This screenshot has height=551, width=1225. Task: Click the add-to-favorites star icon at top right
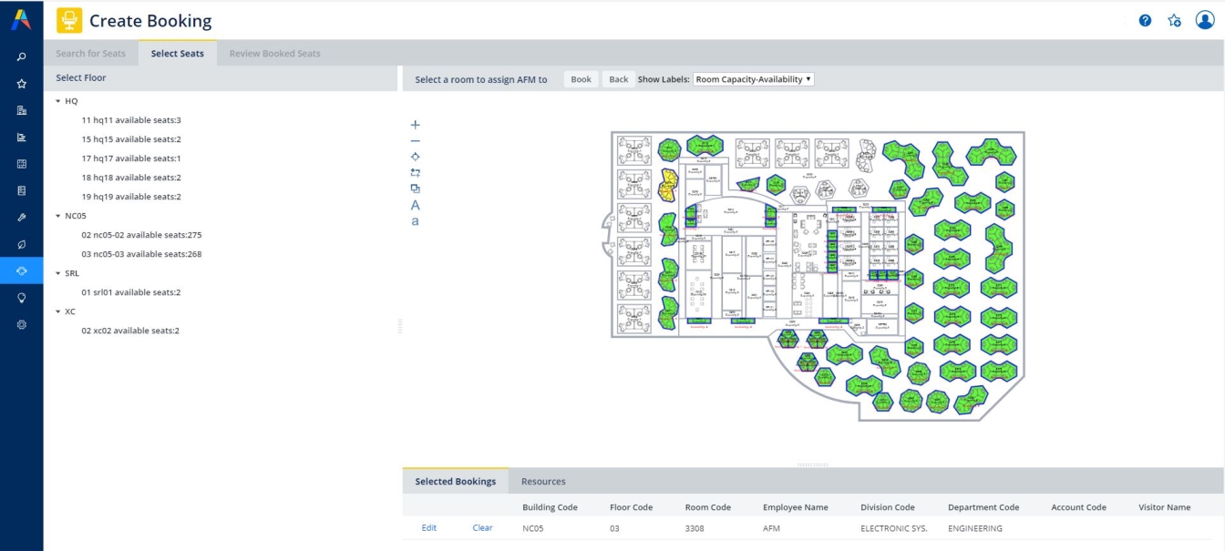(1175, 20)
